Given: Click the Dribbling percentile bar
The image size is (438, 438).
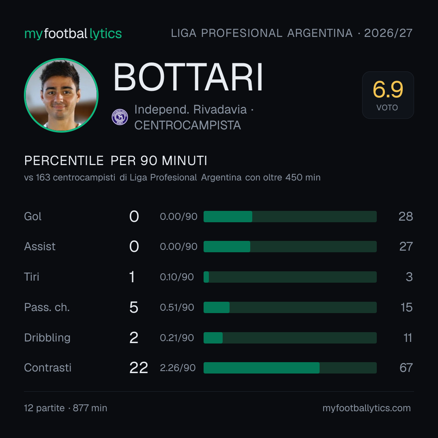Looking at the screenshot, I should [x=290, y=338].
